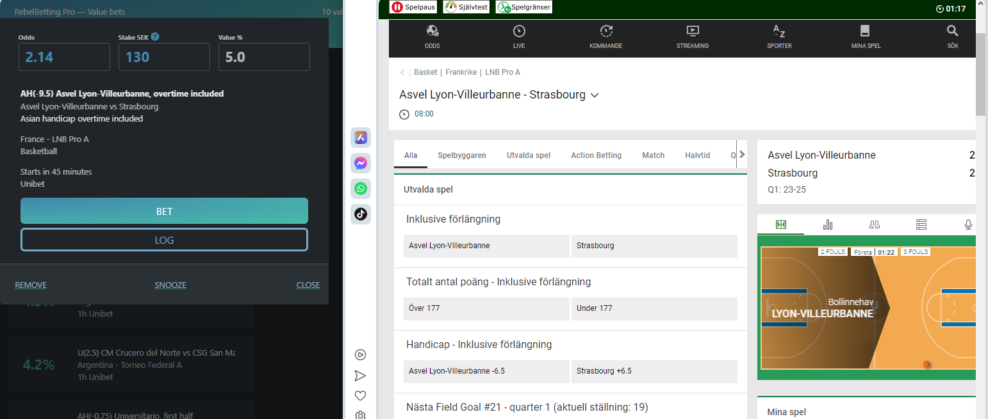This screenshot has height=419, width=988.
Task: Show the court view in match tracker
Action: tap(780, 225)
